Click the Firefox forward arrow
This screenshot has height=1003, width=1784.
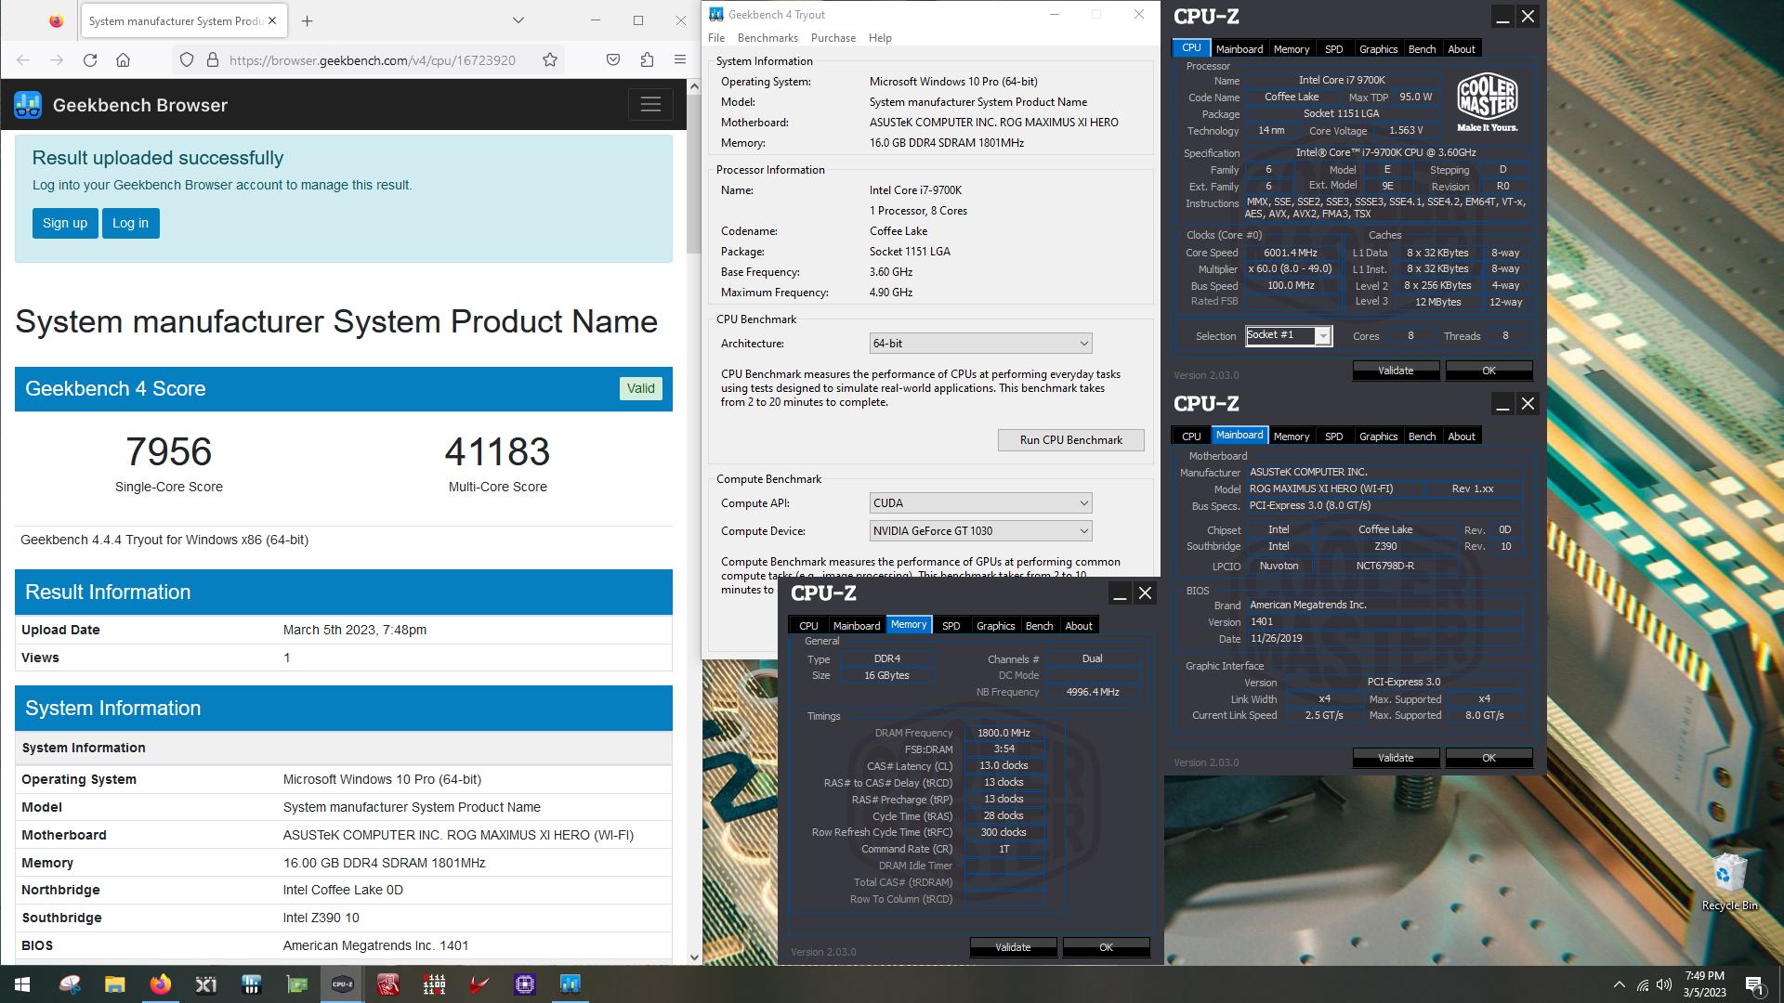(57, 60)
